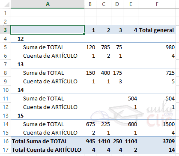Select row 1 header
The width and height of the screenshot is (179, 156).
5,13
